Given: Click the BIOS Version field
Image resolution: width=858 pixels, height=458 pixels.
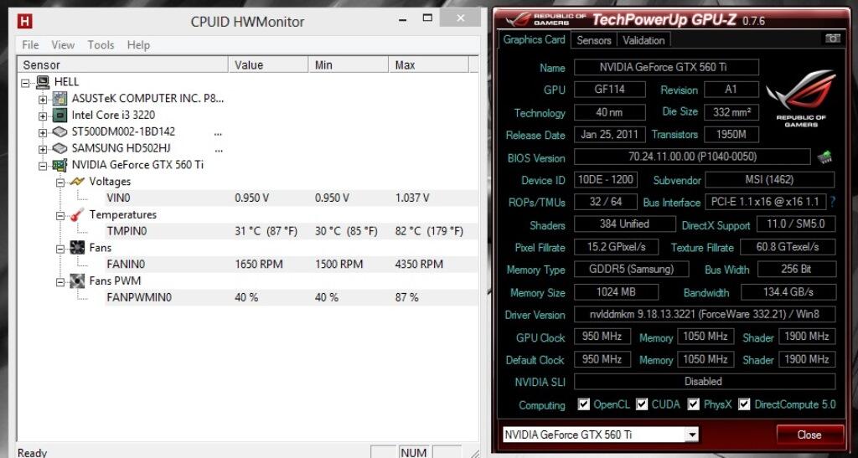Looking at the screenshot, I should pos(692,157).
